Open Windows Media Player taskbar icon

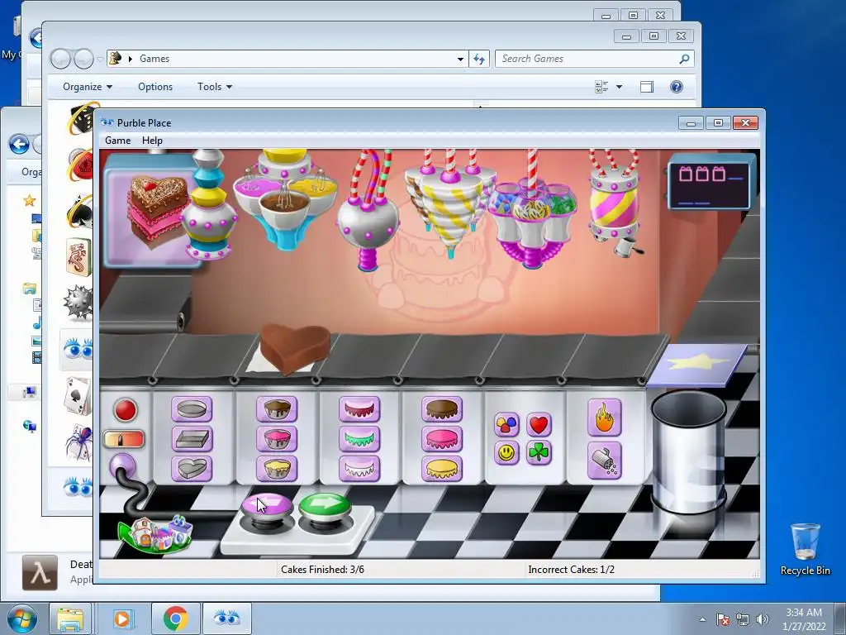click(x=122, y=618)
